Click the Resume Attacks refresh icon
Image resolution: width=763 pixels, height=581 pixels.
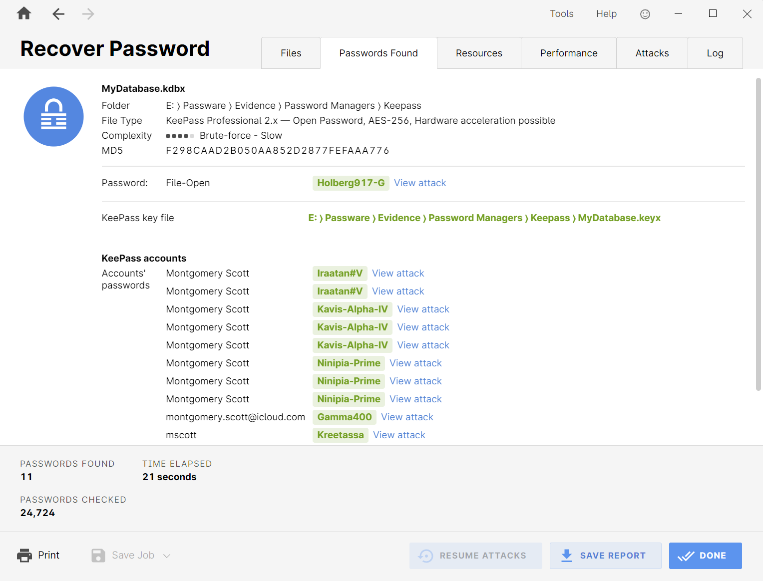425,556
